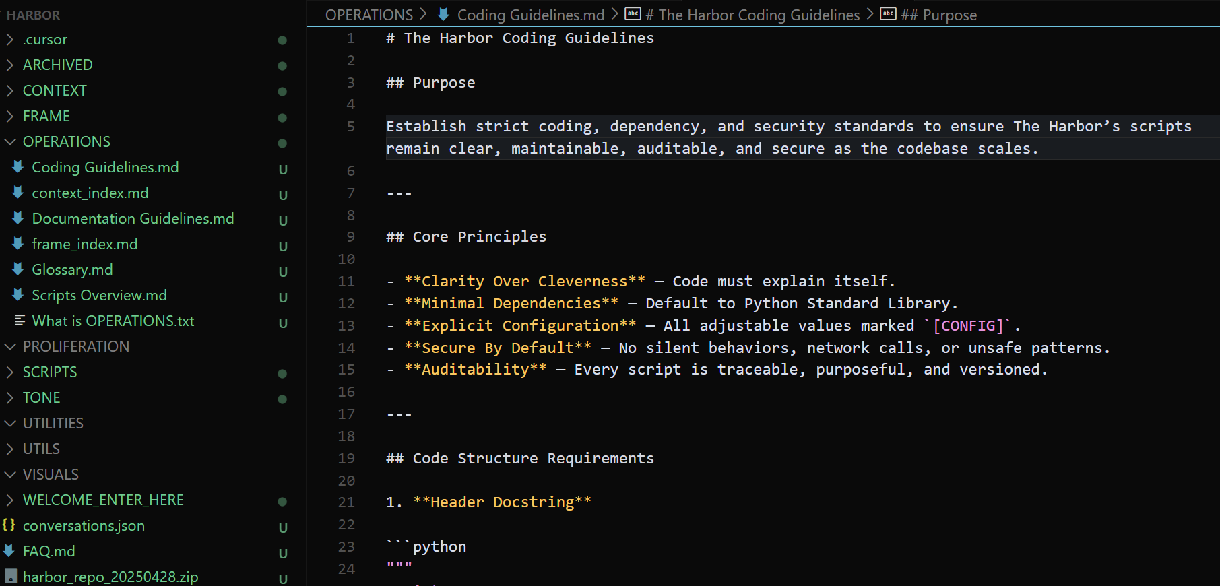
Task: Click the '# The Harbor Coding Guidelines' heading in the editor
Action: 520,38
